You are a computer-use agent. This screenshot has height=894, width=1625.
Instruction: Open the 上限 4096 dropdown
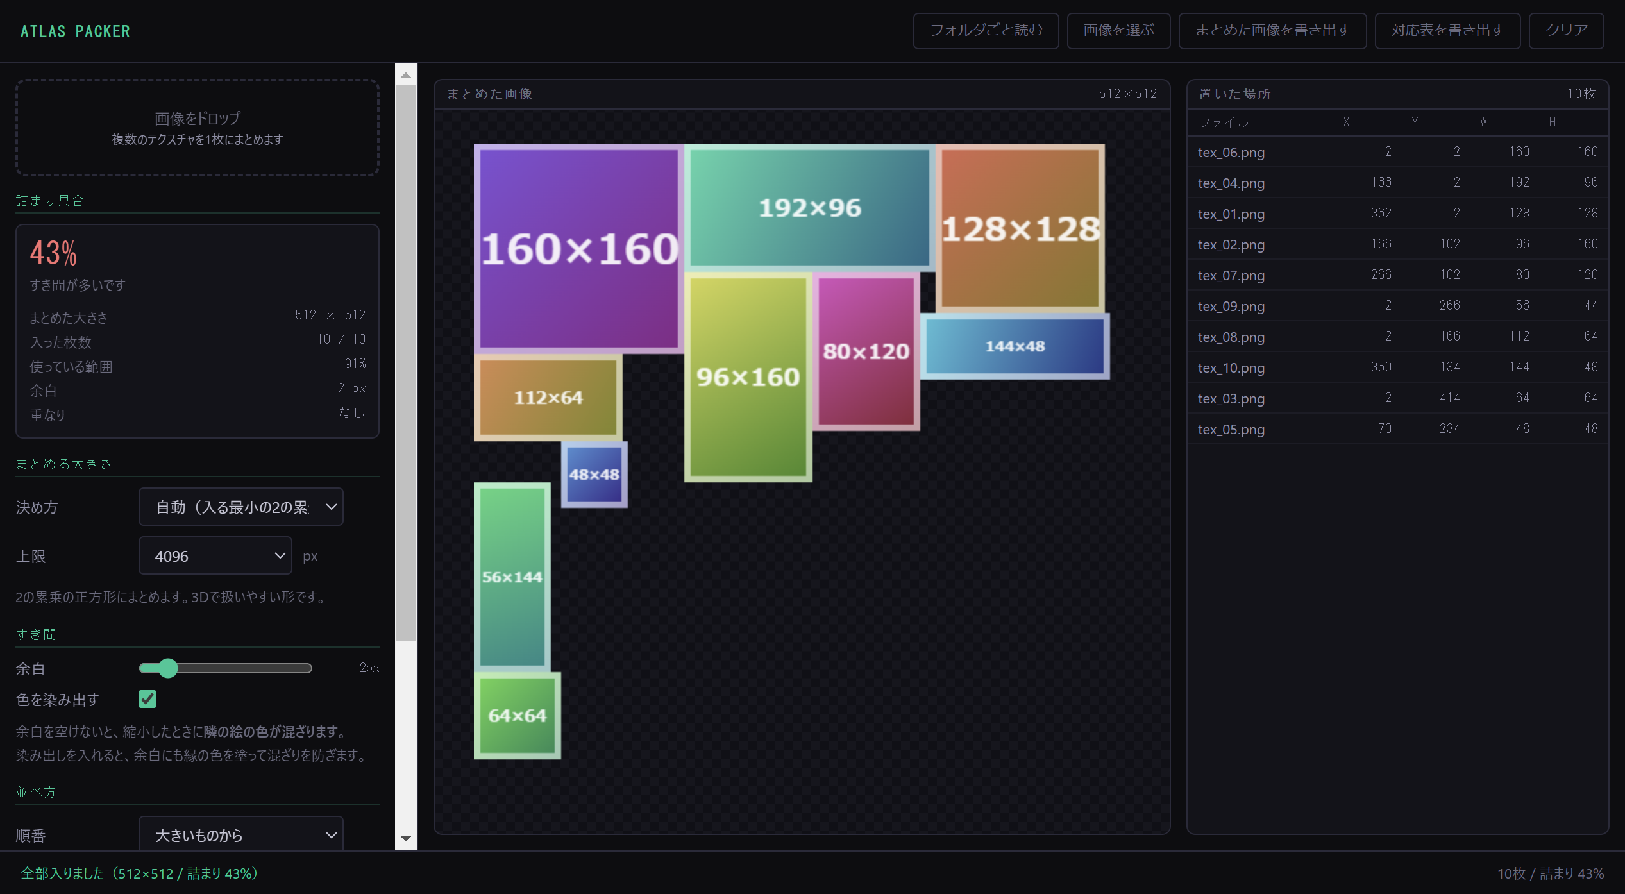(215, 556)
